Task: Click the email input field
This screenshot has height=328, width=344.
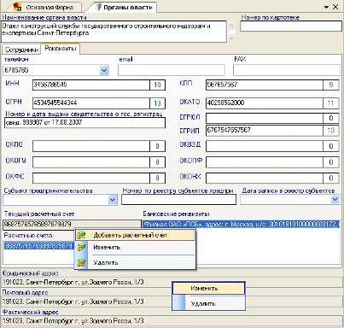Action: (172, 70)
